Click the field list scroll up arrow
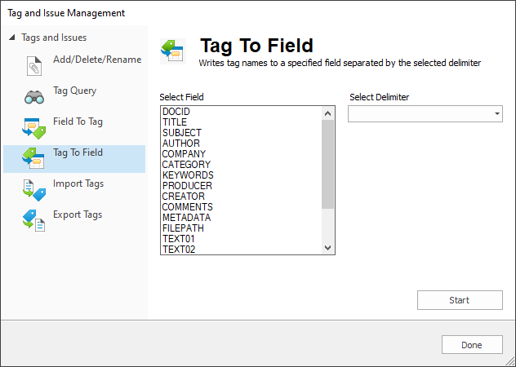 click(327, 113)
